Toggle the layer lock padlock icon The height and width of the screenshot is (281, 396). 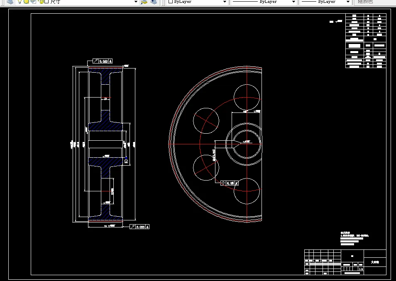click(x=41, y=2)
